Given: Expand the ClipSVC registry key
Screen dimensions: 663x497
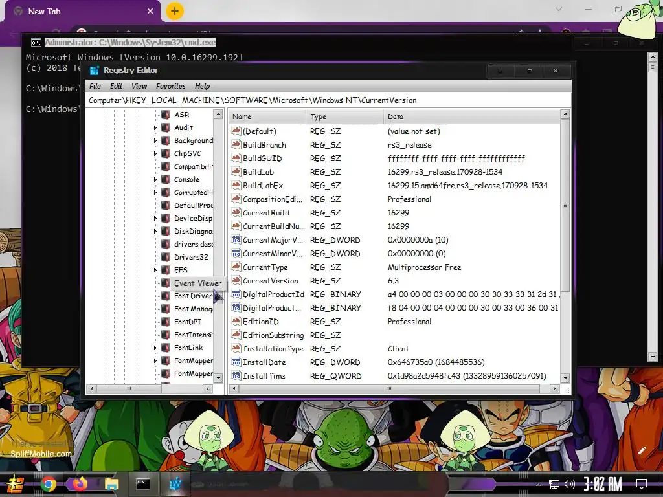Looking at the screenshot, I should pos(155,154).
